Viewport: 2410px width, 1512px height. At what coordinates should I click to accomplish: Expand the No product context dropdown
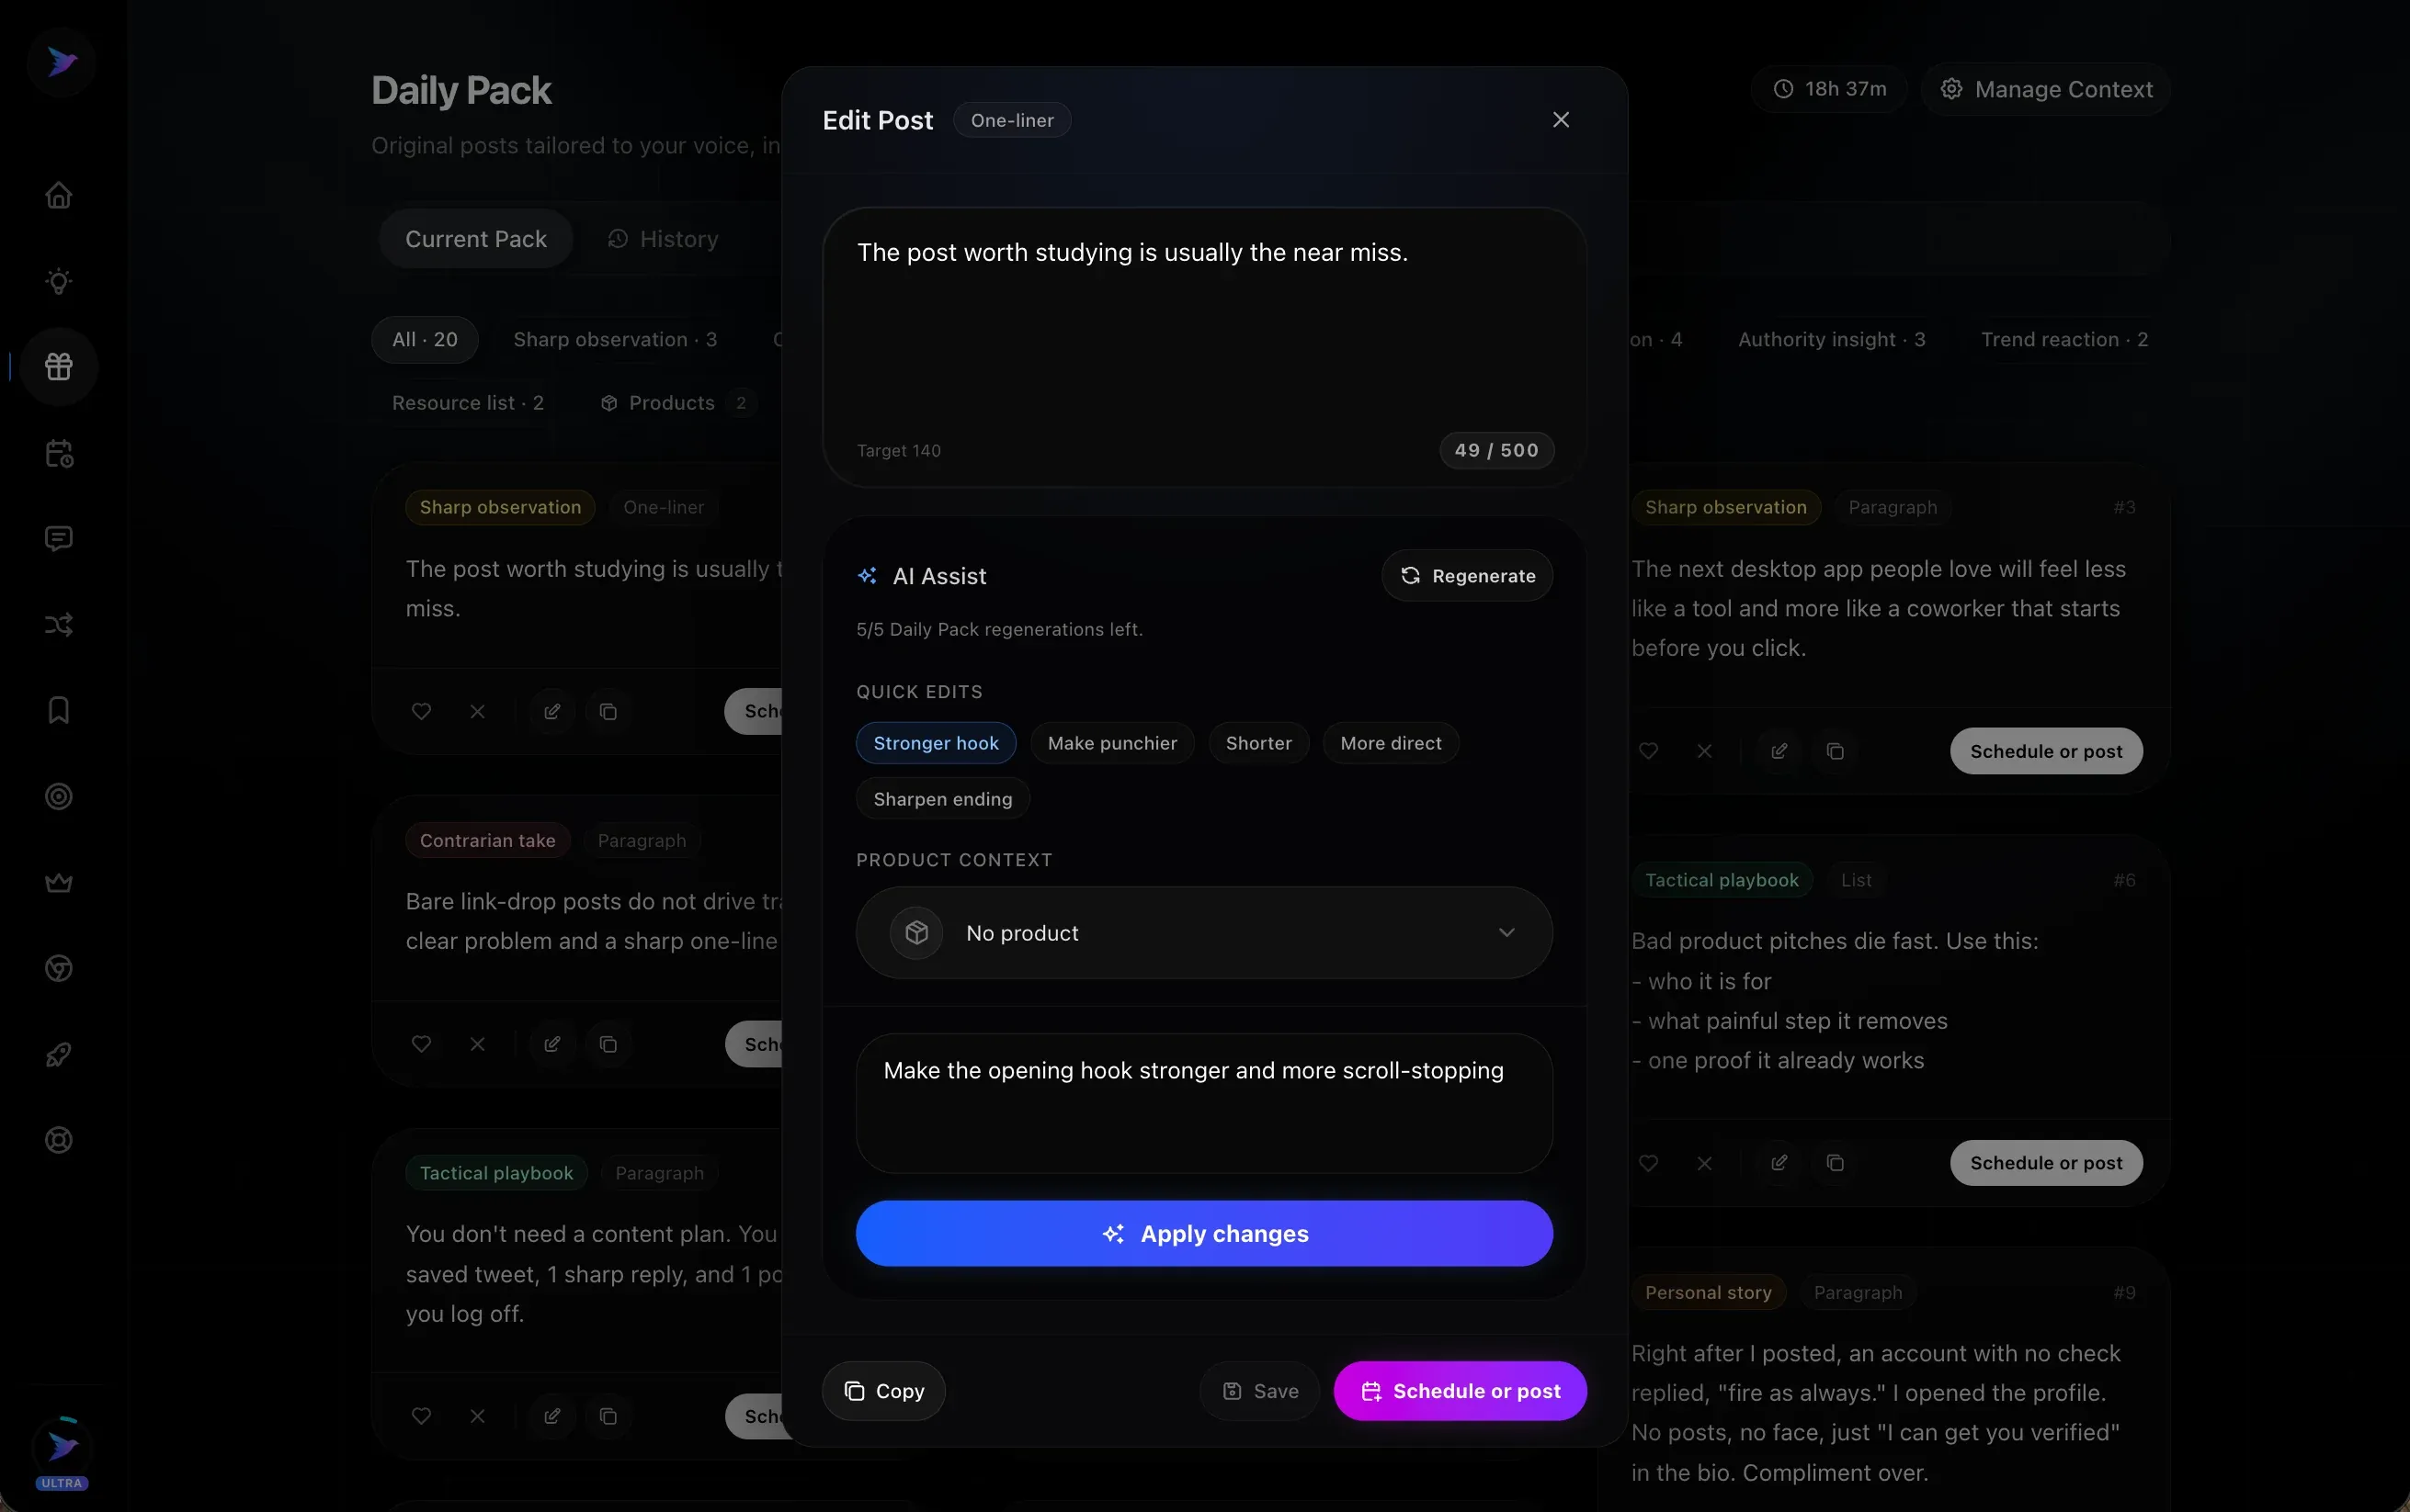point(1203,933)
